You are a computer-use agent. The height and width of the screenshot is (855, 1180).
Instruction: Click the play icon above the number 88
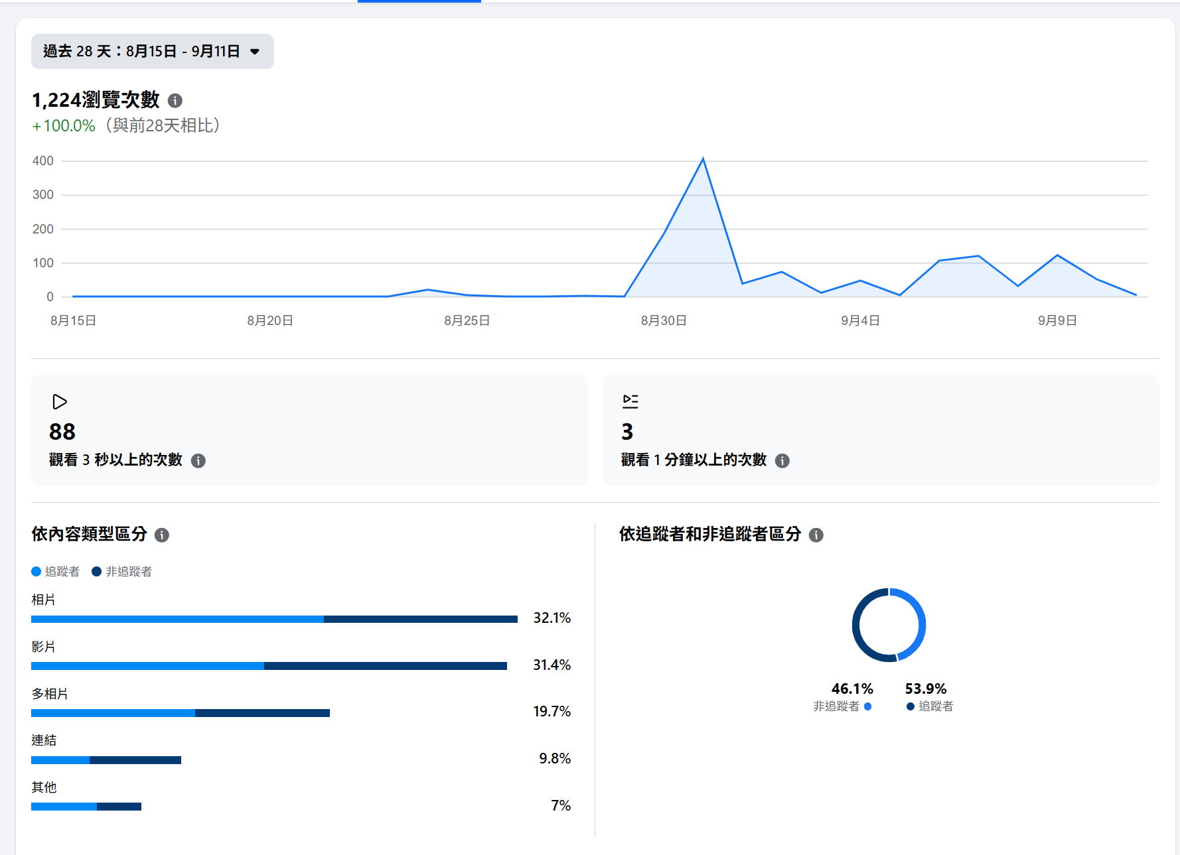(x=60, y=401)
